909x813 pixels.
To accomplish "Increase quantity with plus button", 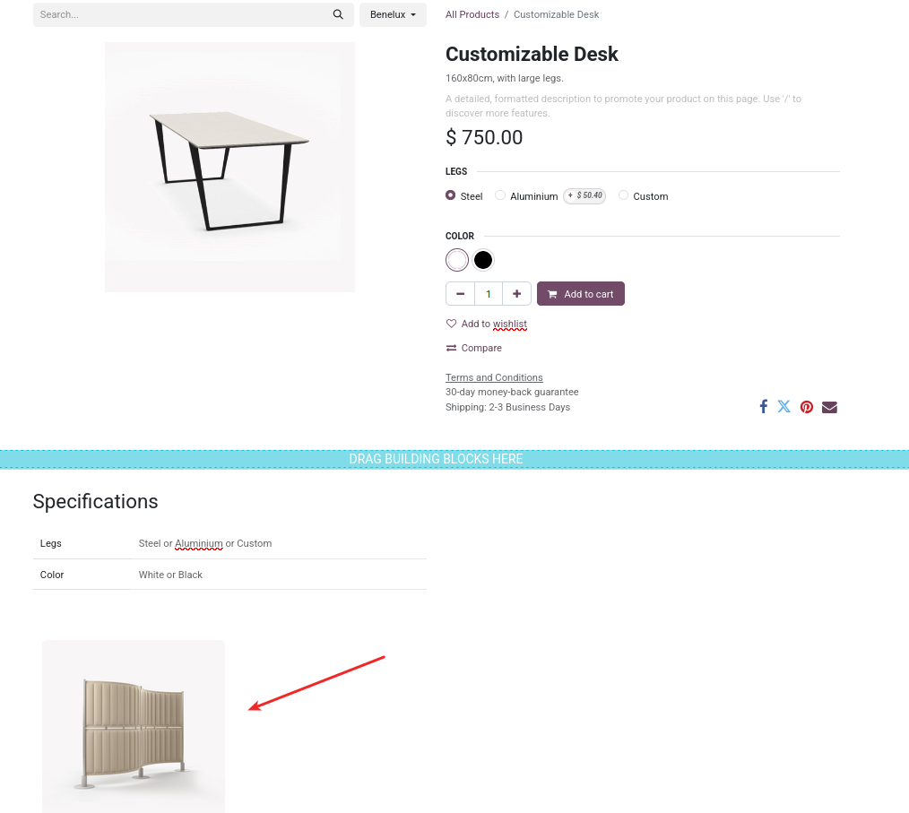I will [x=517, y=294].
